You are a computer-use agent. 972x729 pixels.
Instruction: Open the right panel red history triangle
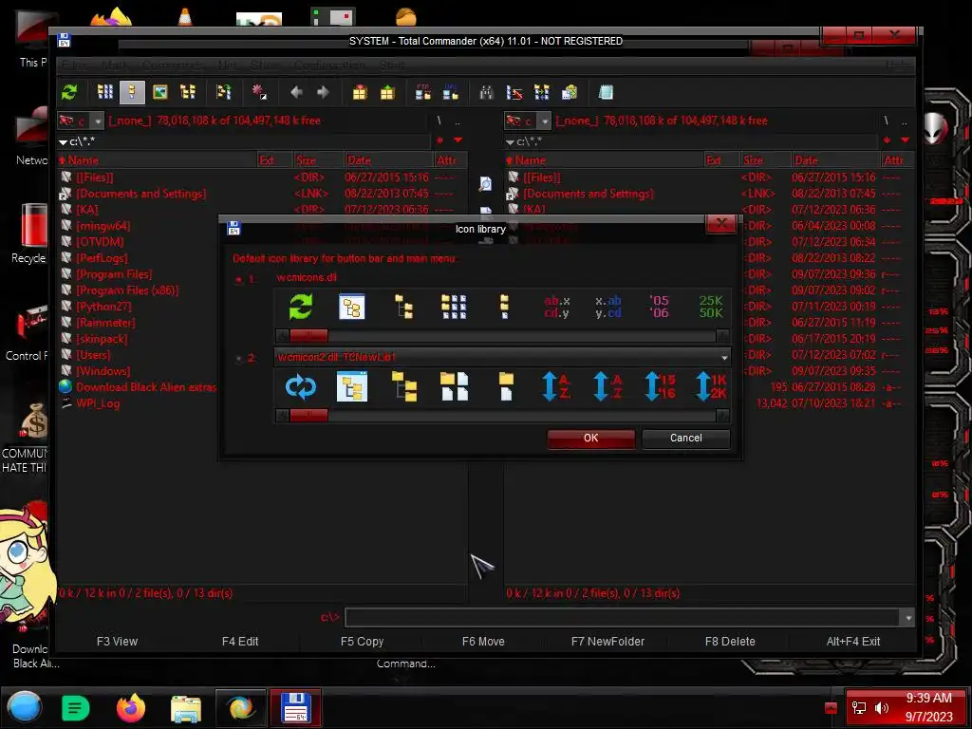coord(905,140)
